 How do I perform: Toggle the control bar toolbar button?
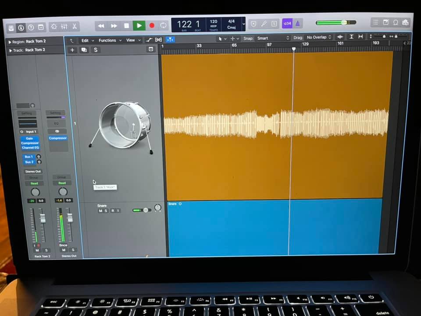point(41,27)
